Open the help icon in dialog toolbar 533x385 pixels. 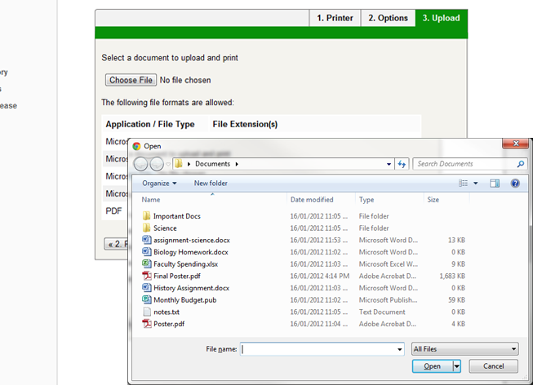tap(515, 184)
